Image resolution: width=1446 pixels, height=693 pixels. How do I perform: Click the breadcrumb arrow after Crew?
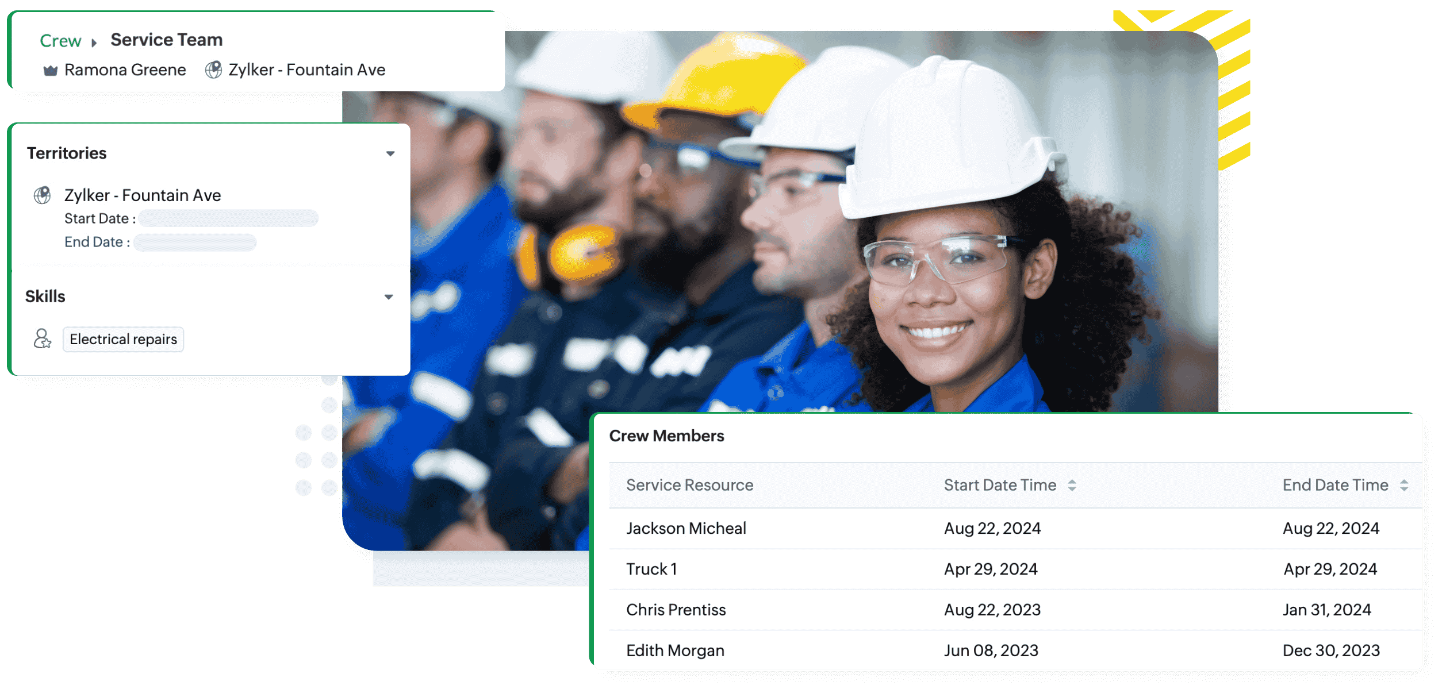pos(94,42)
